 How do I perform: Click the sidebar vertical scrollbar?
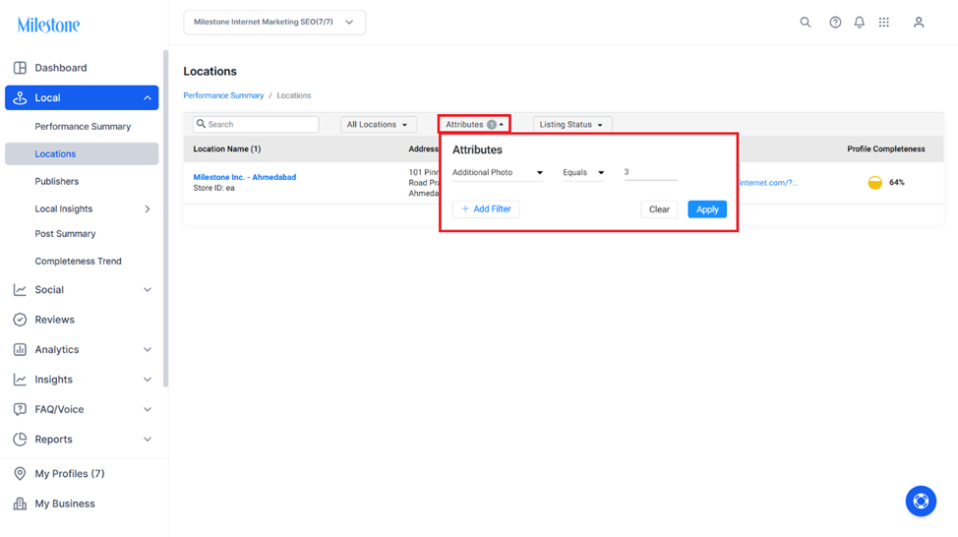pyautogui.click(x=165, y=218)
